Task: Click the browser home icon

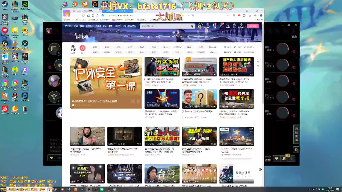Action: tap(88, 15)
